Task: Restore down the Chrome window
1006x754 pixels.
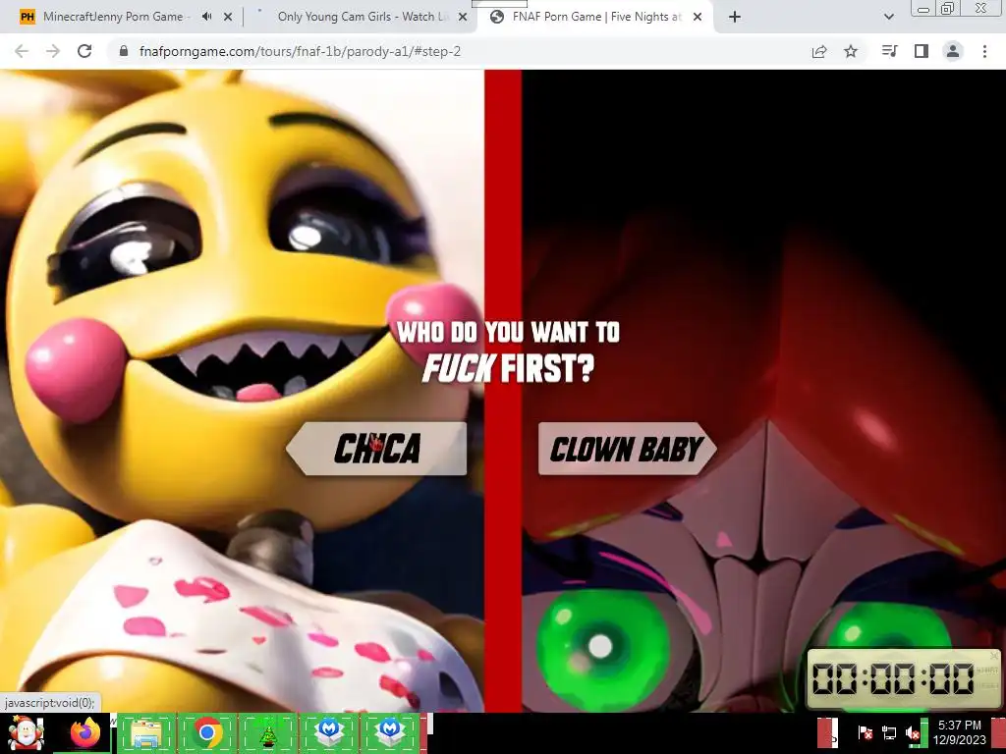Action: tap(947, 8)
